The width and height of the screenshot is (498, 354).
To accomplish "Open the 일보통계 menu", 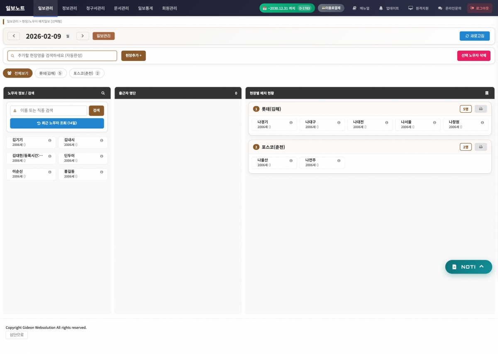I will 145,8.
